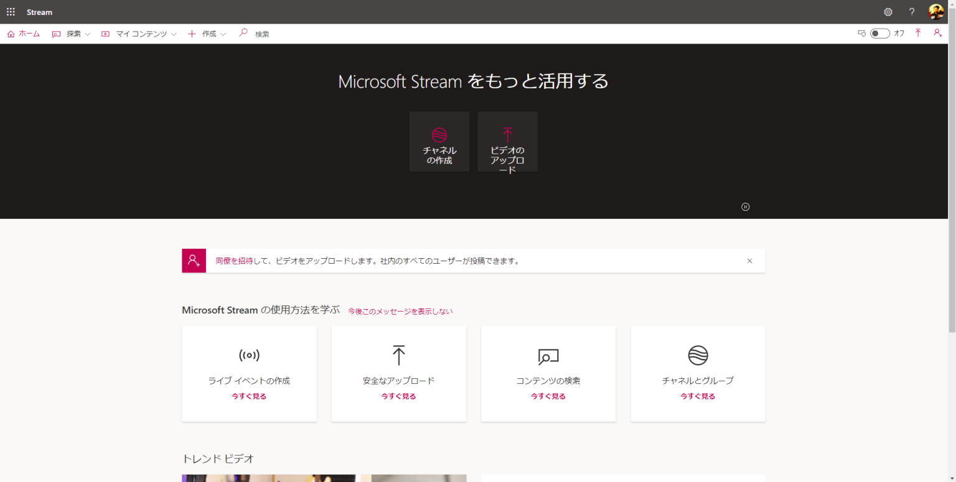Open help using the question mark icon
Screen dimensions: 956x482
(x=911, y=12)
